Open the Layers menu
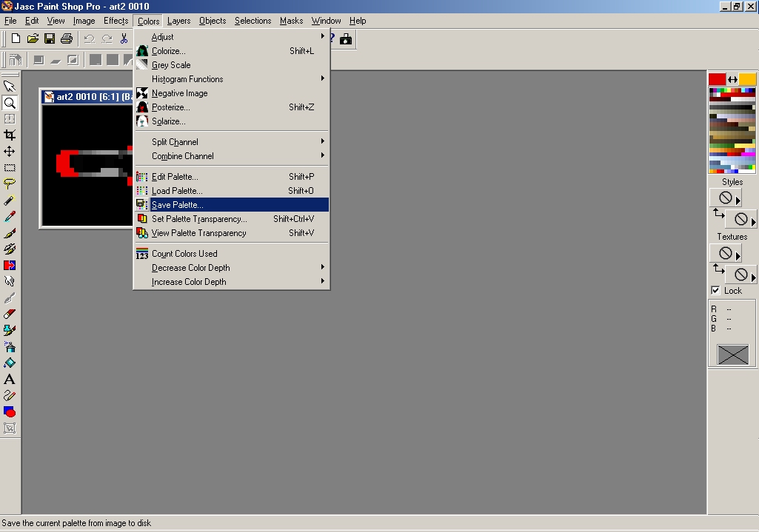This screenshot has width=759, height=532. pos(178,20)
